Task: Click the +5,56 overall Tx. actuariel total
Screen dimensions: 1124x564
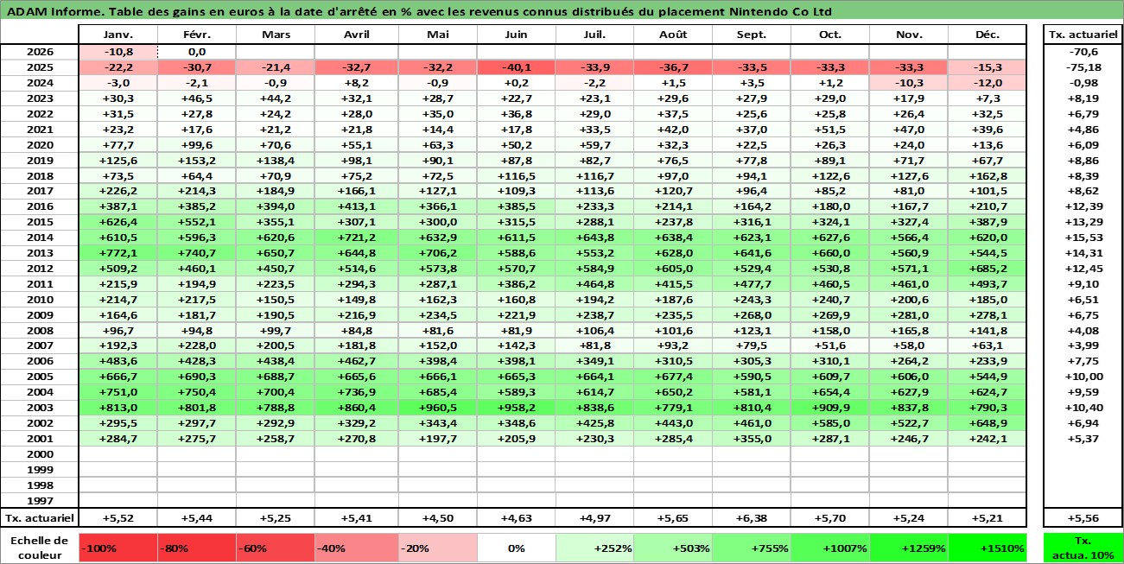Action: pyautogui.click(x=1083, y=518)
